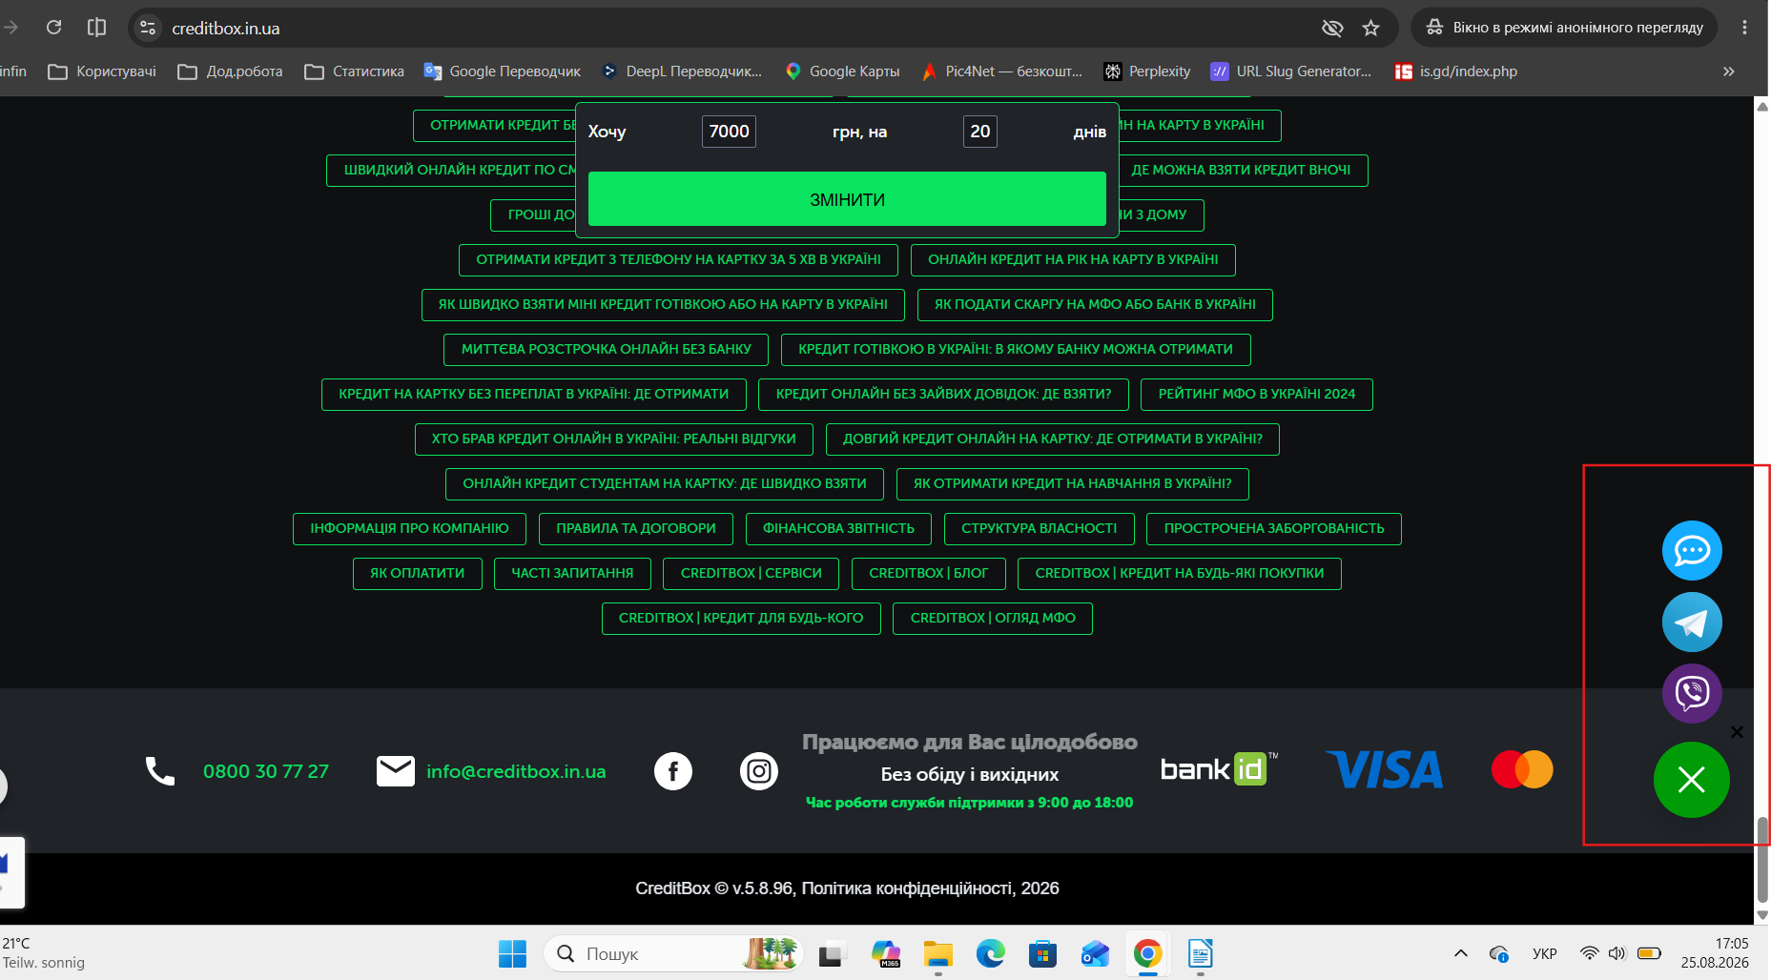
Task: Open the Facebook page icon
Action: point(673,771)
